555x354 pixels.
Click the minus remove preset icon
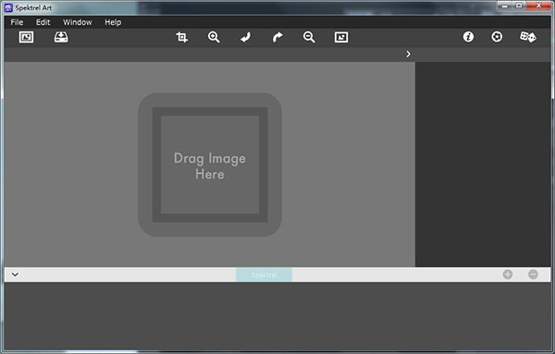tap(533, 275)
